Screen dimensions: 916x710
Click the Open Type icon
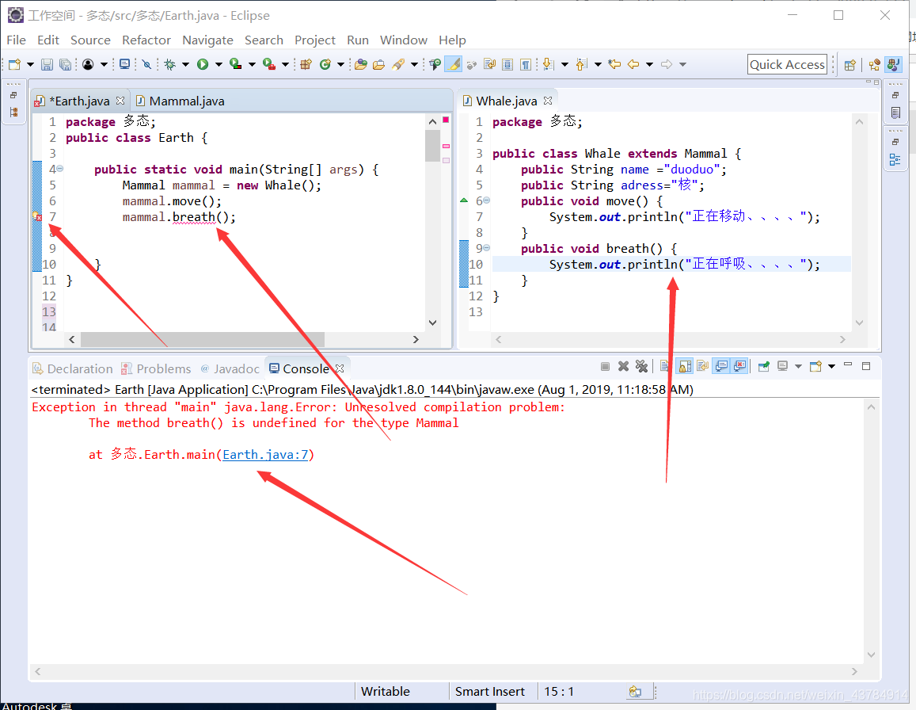coord(360,64)
